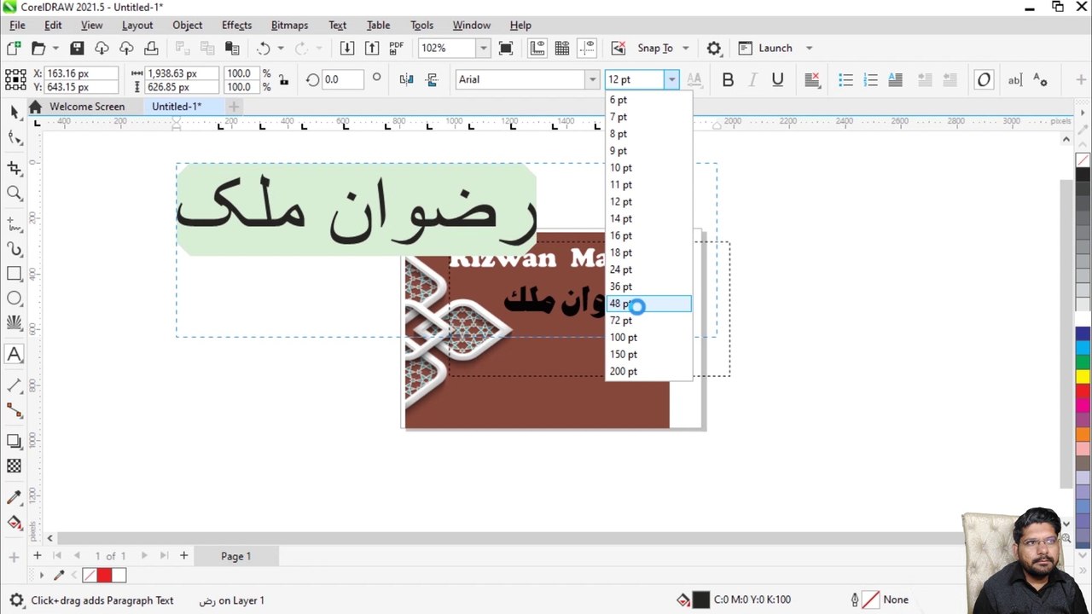1092x614 pixels.
Task: Choose 24 pt from font size list
Action: click(x=648, y=269)
